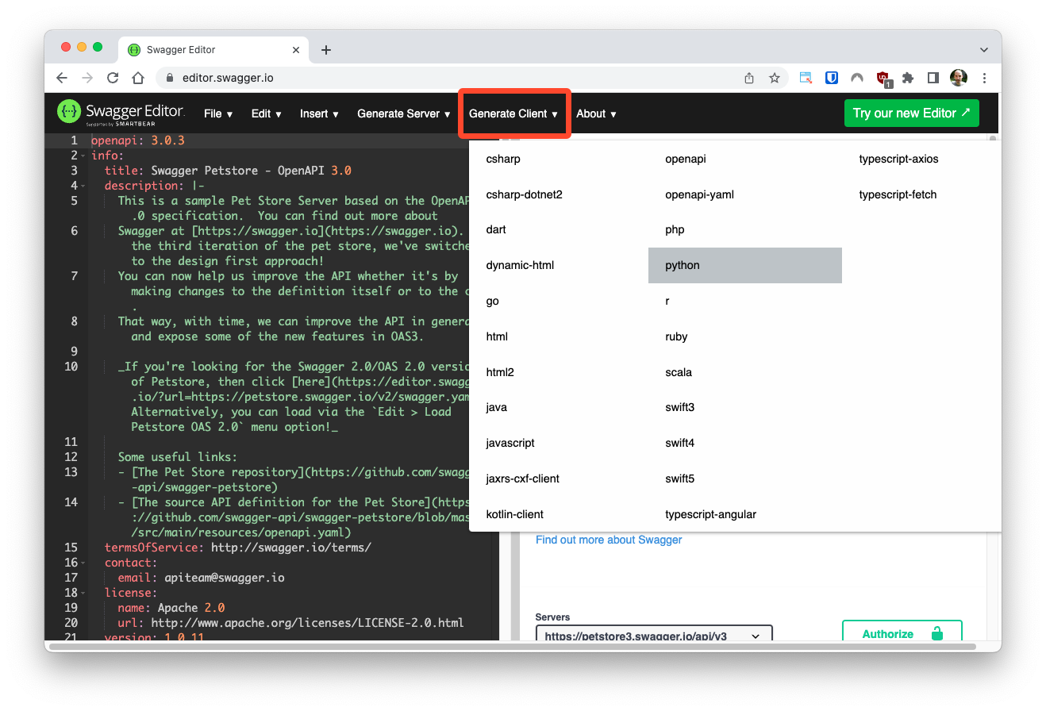Collapse the info block fold arrow
This screenshot has height=711, width=1046.
pyautogui.click(x=83, y=156)
